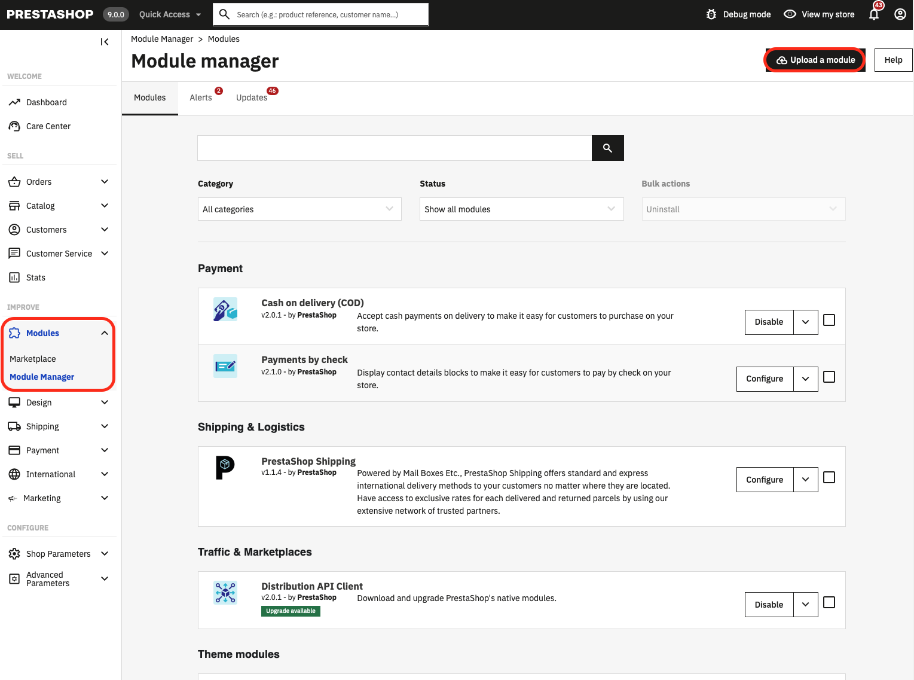Click the Customers person icon
914x680 pixels.
14,230
